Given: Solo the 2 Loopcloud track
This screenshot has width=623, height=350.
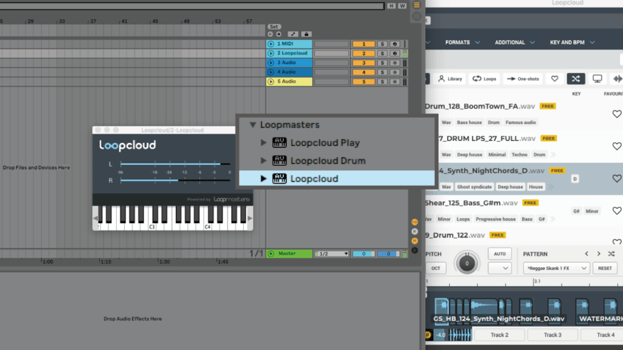Looking at the screenshot, I should tap(382, 53).
